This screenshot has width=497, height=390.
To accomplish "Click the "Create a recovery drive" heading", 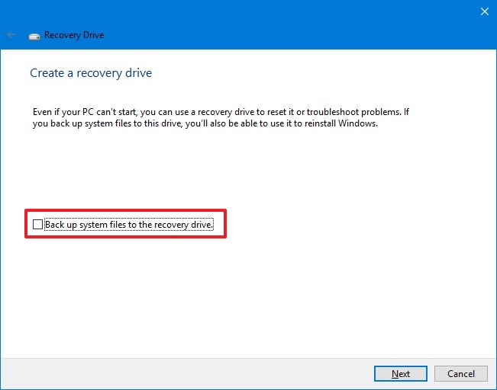I will click(x=91, y=73).
